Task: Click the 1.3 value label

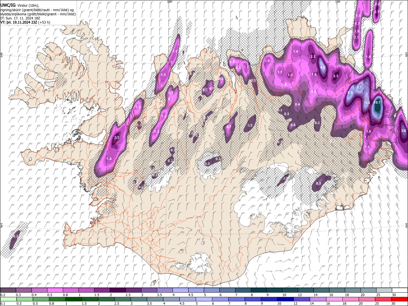Action: (x=157, y=131)
